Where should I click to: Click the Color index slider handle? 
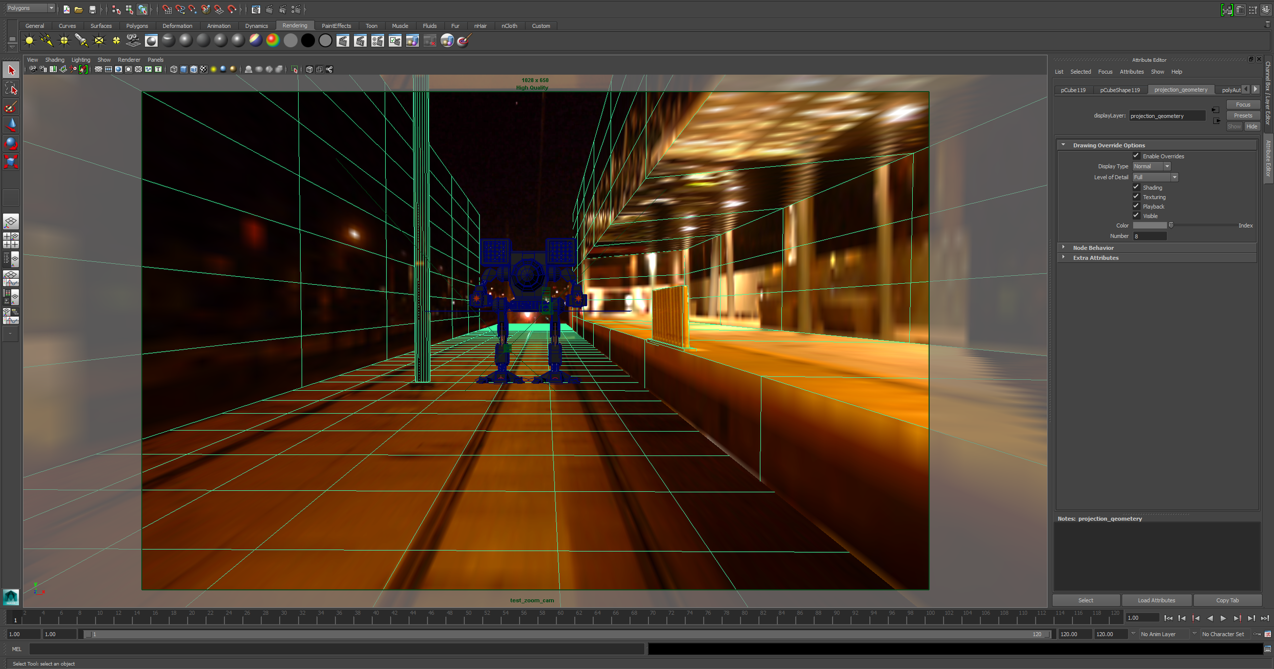tap(1171, 225)
